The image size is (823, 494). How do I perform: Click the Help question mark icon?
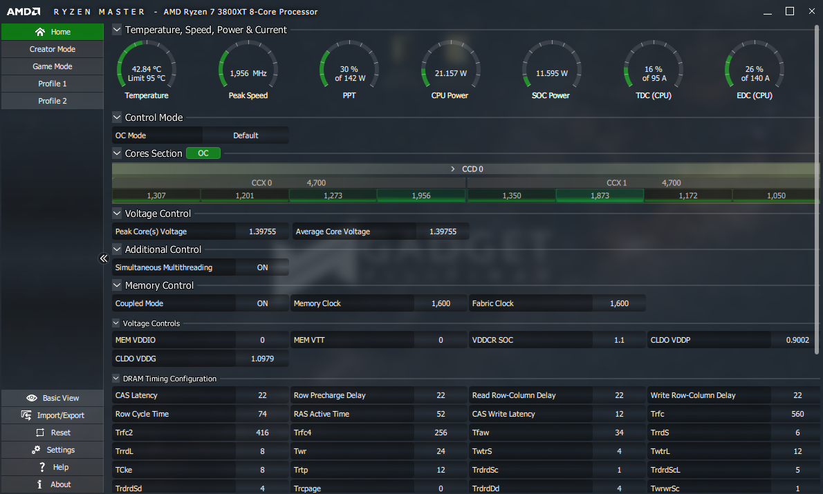pos(42,467)
